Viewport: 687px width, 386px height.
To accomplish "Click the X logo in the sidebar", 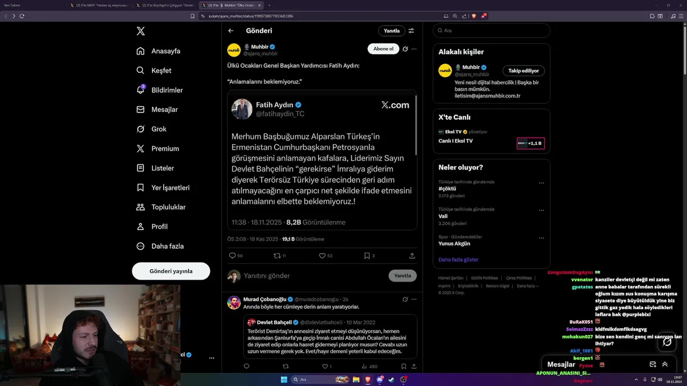I will pyautogui.click(x=141, y=31).
